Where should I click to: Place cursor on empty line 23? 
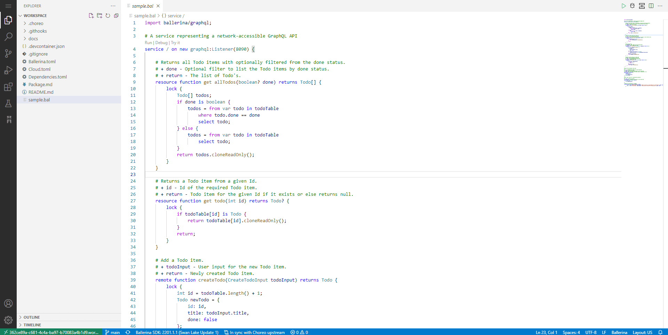coord(383,174)
